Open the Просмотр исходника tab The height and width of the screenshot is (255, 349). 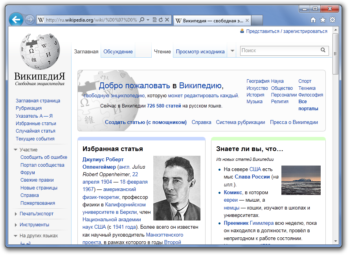coord(200,51)
